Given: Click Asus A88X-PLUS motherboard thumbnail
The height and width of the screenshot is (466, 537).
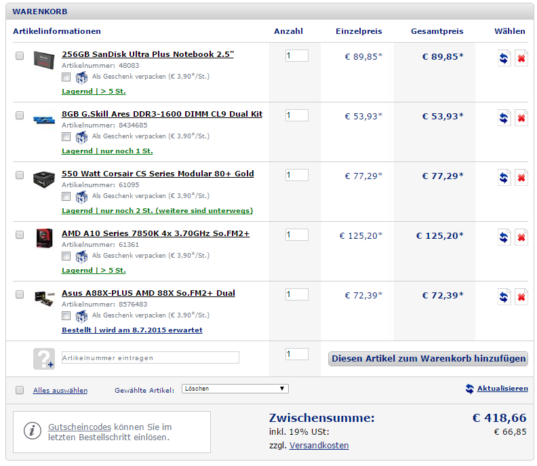Looking at the screenshot, I should [x=43, y=298].
